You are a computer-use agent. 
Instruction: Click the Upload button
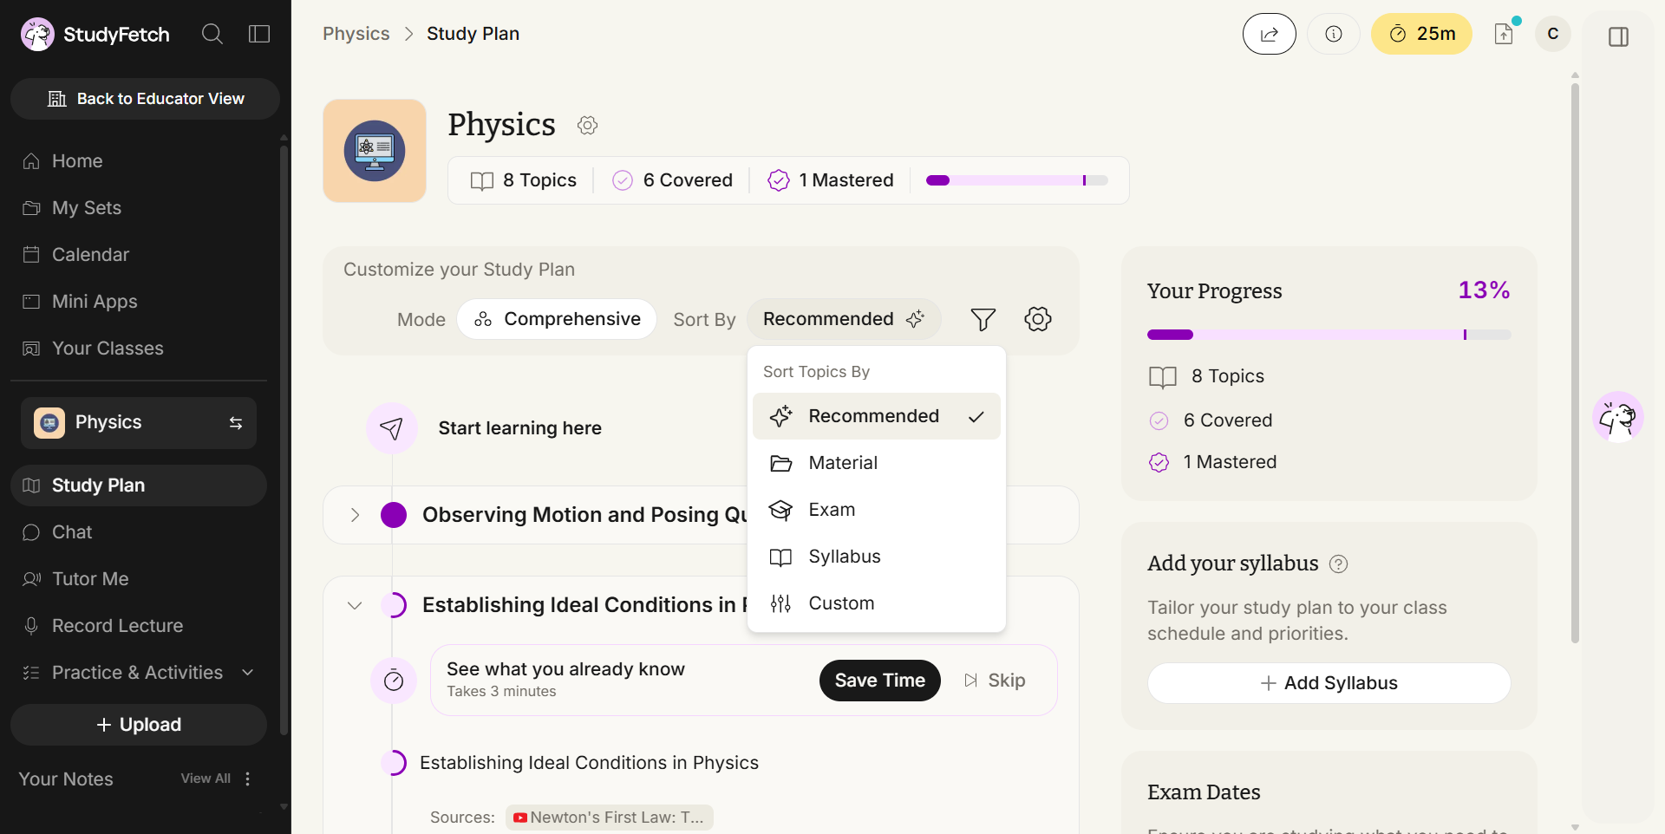[139, 725]
